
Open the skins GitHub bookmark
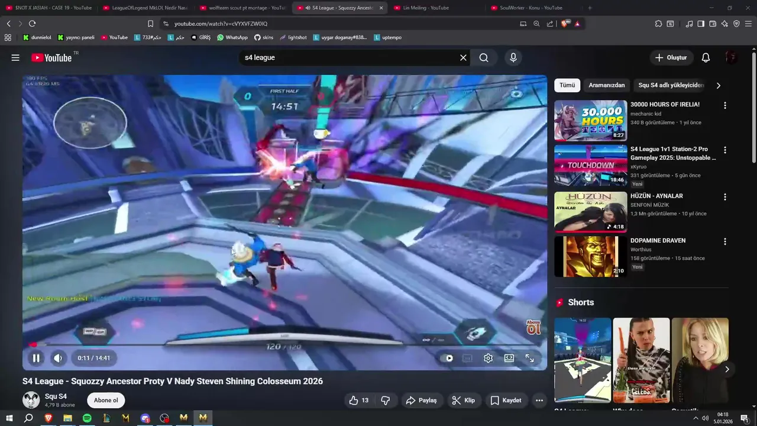pyautogui.click(x=264, y=37)
